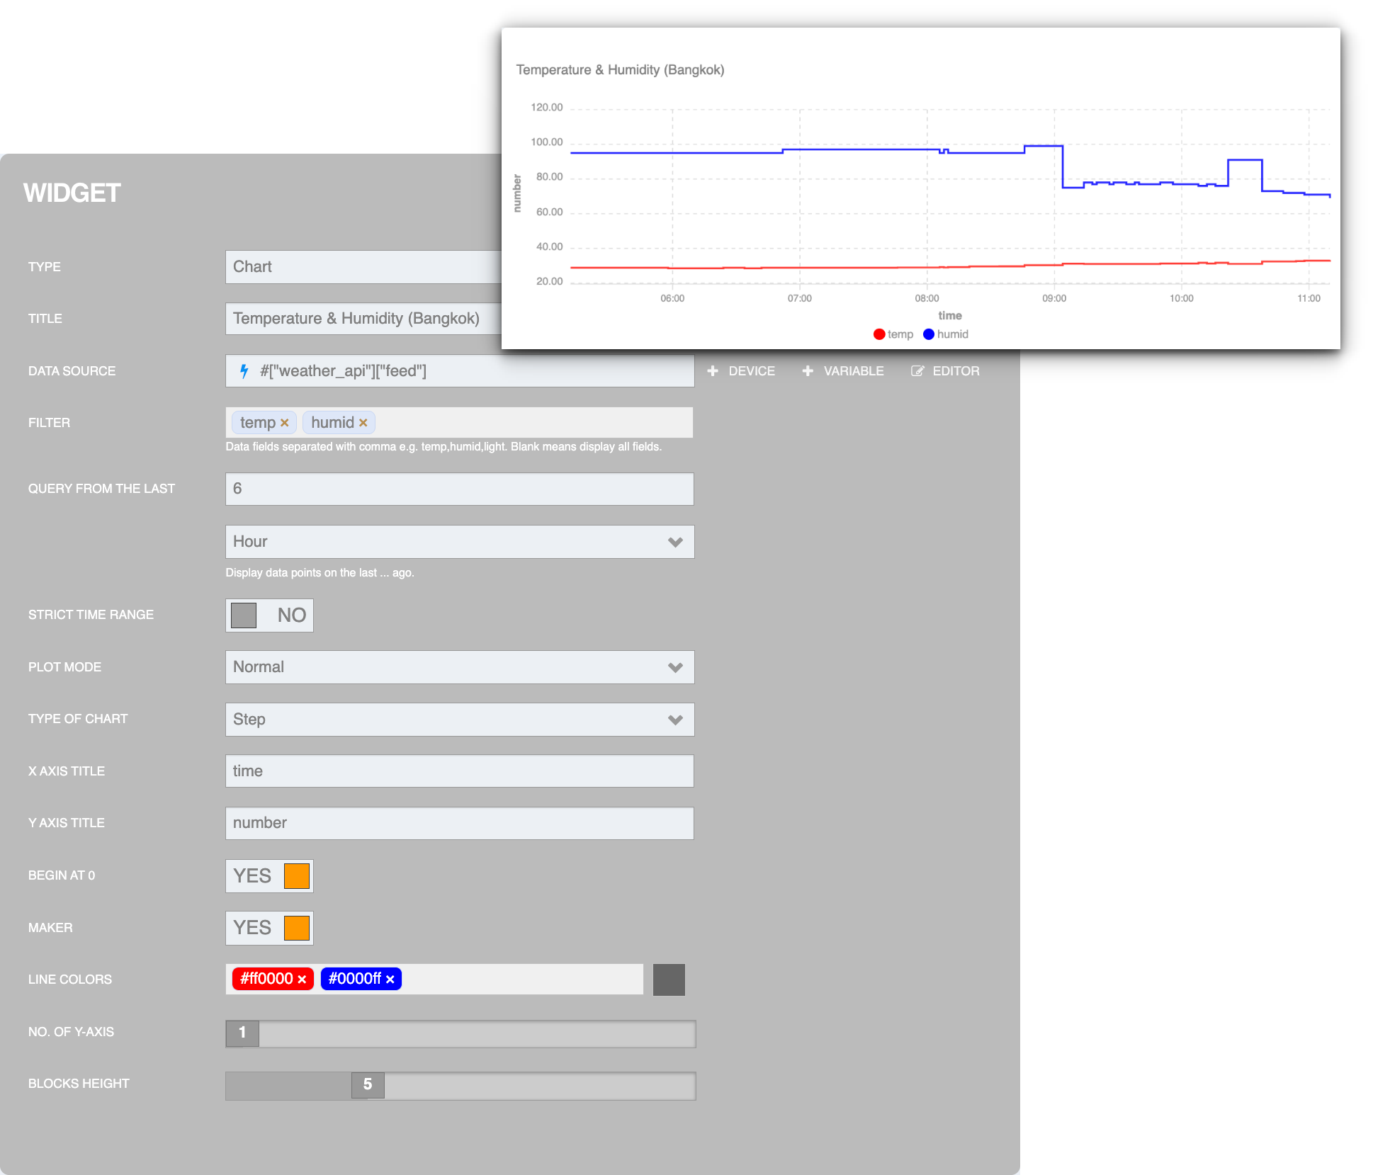Click the chart title Temperature & Humidity (Bangkok)
The image size is (1373, 1175).
[x=620, y=70]
